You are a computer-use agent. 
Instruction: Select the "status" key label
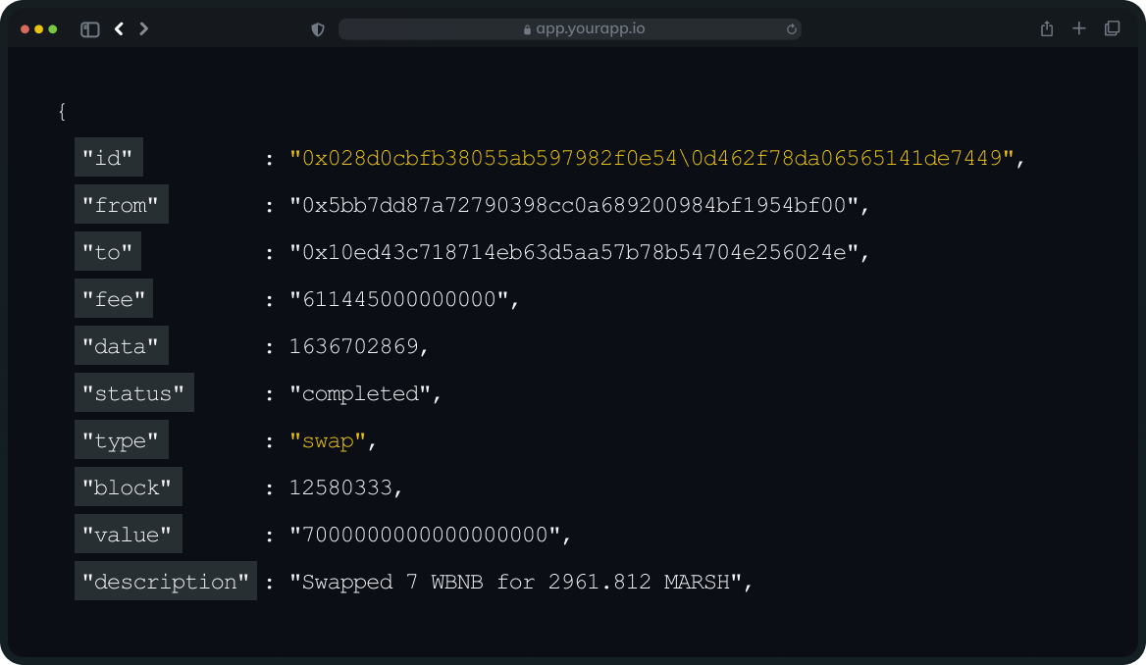click(133, 393)
